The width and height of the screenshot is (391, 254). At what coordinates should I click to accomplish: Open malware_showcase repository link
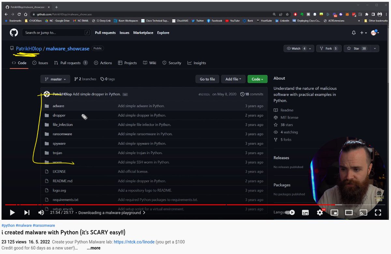click(67, 49)
